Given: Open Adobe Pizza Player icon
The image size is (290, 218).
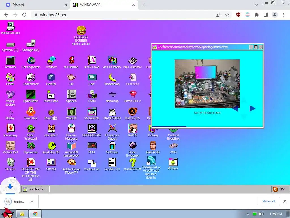Looking at the screenshot, I should tap(71, 162).
